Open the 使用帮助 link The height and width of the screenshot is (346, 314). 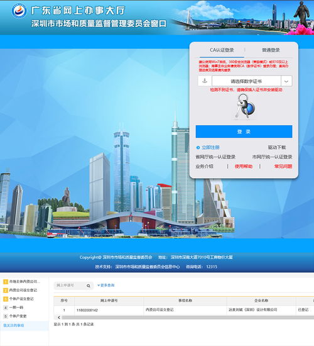pos(244,166)
